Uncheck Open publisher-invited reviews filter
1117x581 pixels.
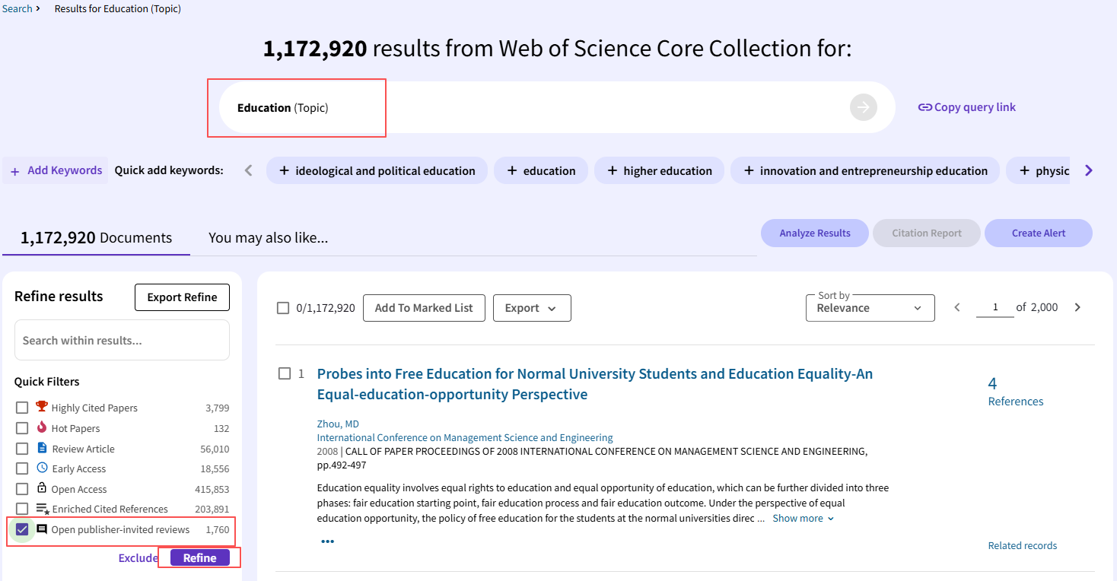pos(22,529)
